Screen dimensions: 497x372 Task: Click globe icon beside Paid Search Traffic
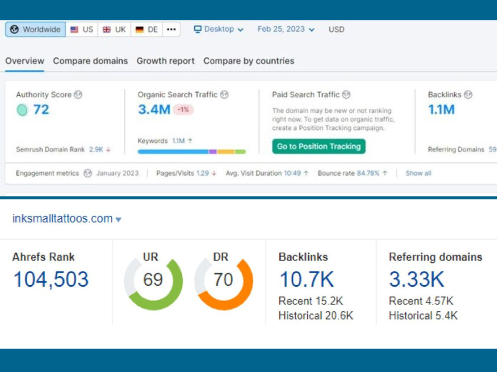pos(346,95)
